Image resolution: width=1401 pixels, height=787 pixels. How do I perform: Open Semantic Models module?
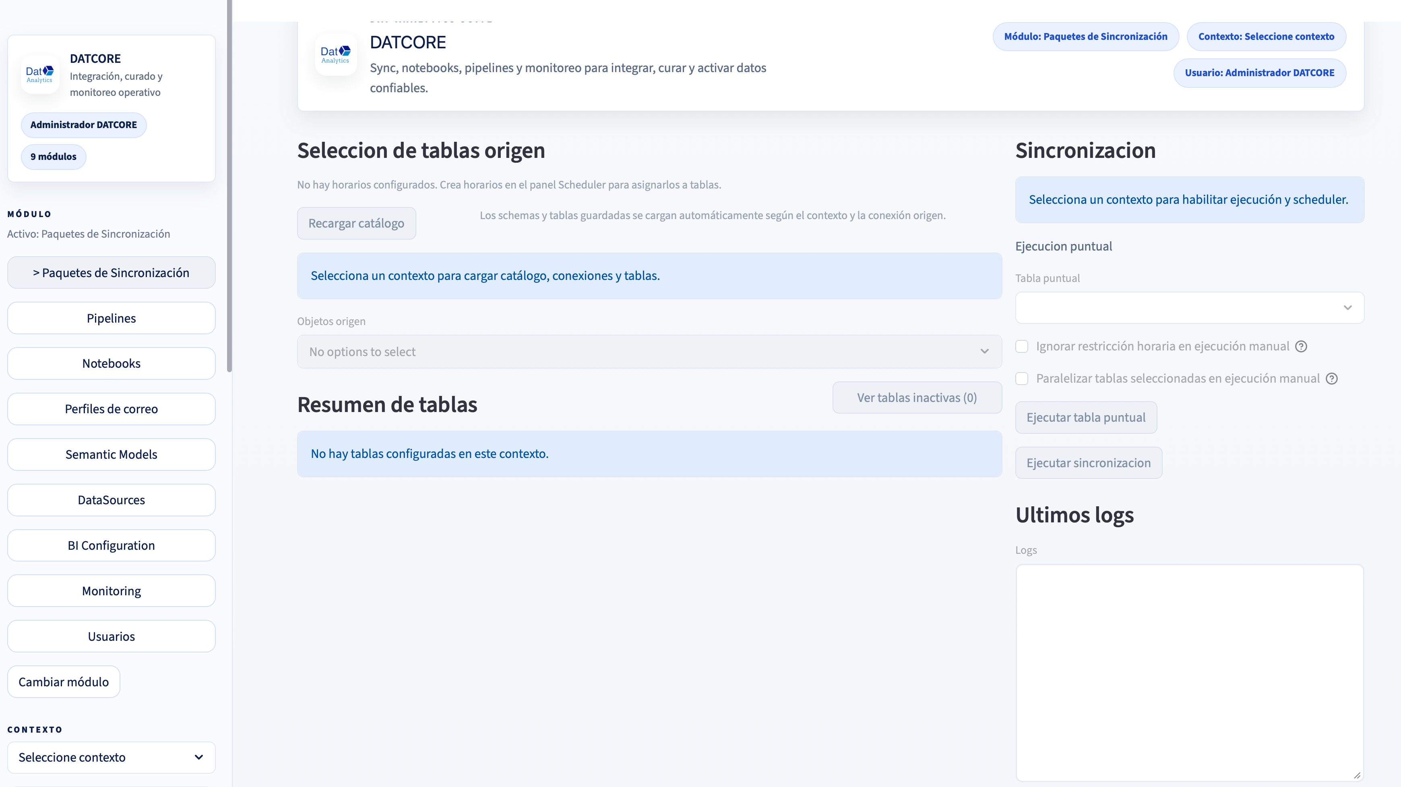[112, 454]
